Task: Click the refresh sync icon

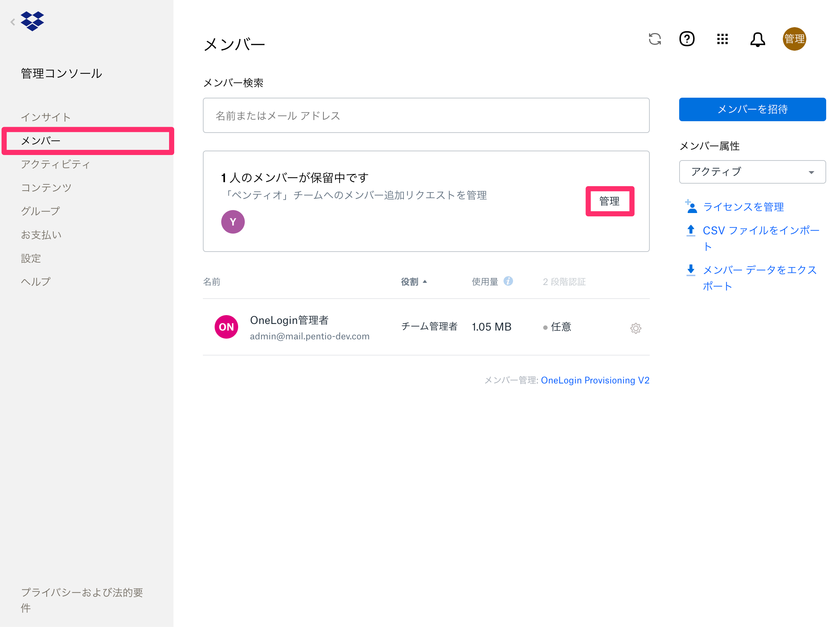Action: pos(655,39)
